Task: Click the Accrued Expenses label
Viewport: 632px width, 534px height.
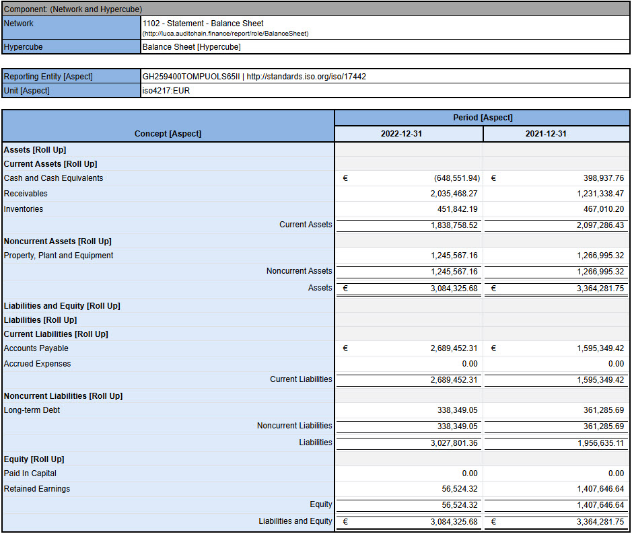Action: [37, 364]
